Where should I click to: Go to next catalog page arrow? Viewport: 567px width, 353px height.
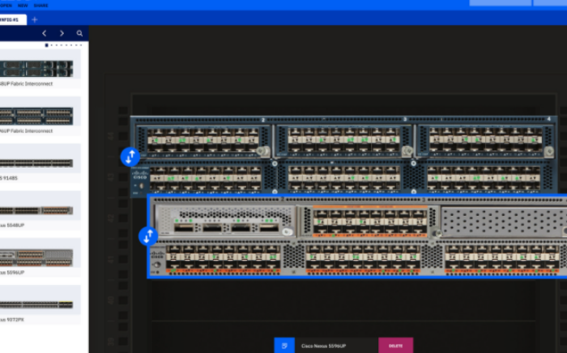click(62, 33)
